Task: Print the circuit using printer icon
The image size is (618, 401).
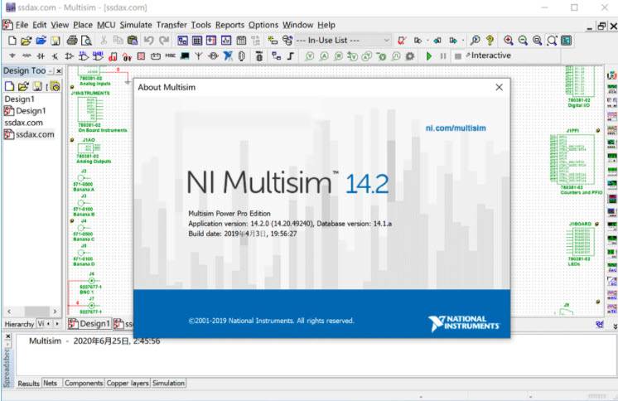Action: click(72, 41)
